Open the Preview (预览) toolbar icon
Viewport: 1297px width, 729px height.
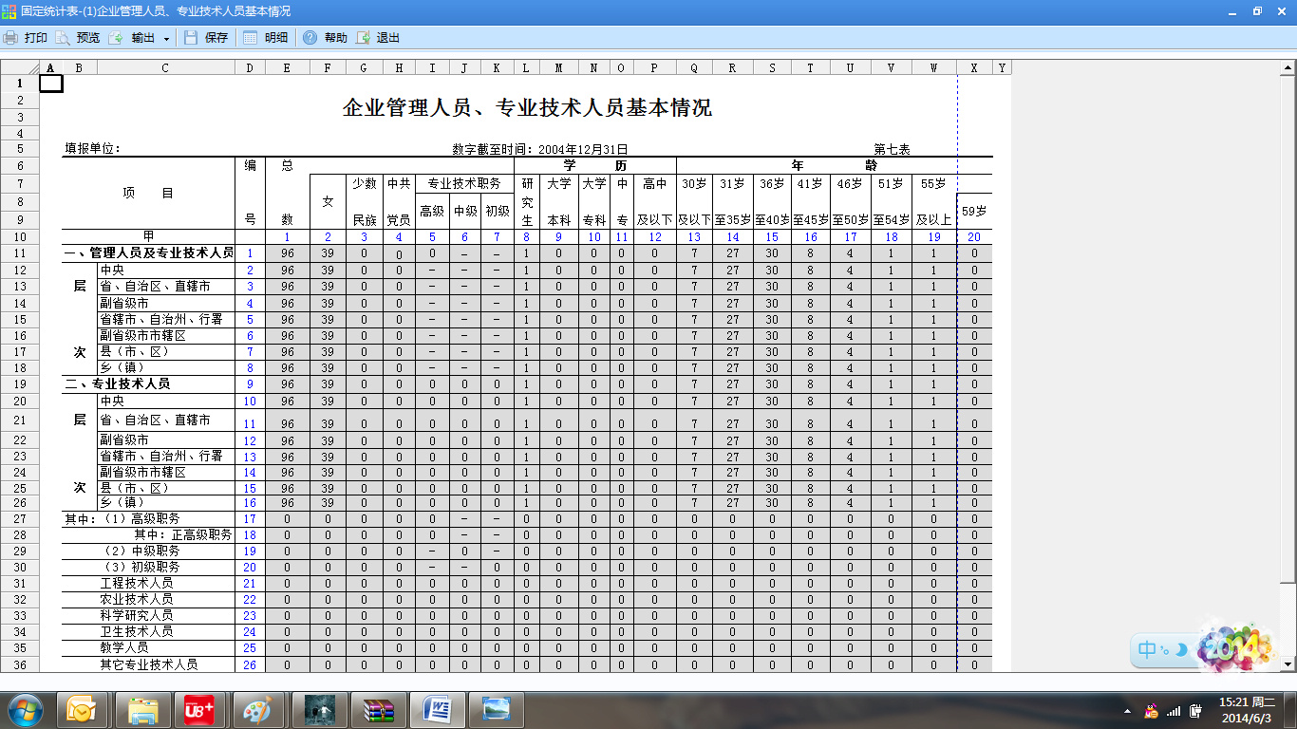(x=63, y=38)
